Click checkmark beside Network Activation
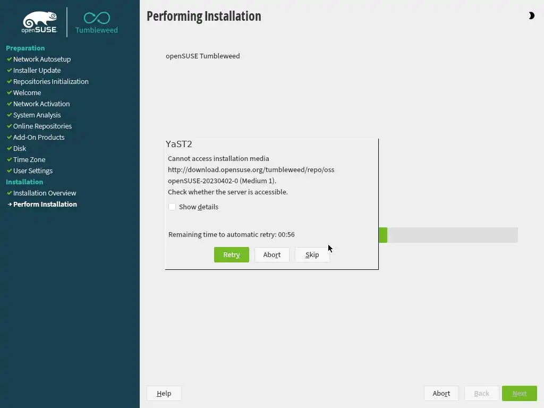 pyautogui.click(x=10, y=104)
